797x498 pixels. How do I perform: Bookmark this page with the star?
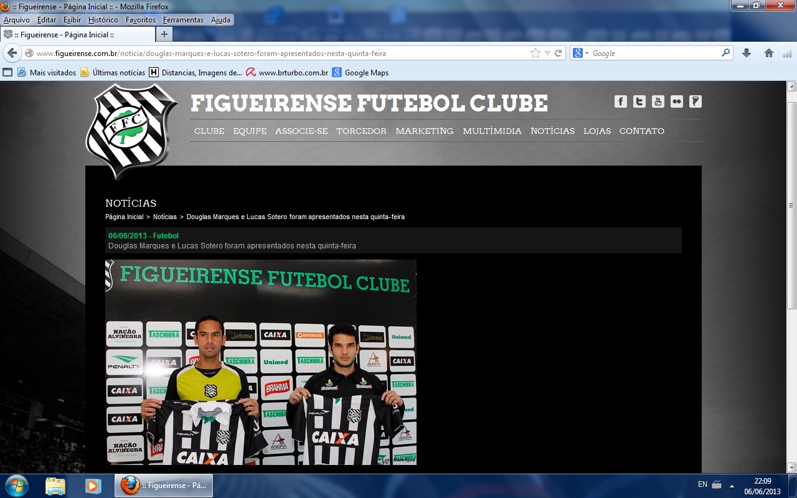point(535,54)
